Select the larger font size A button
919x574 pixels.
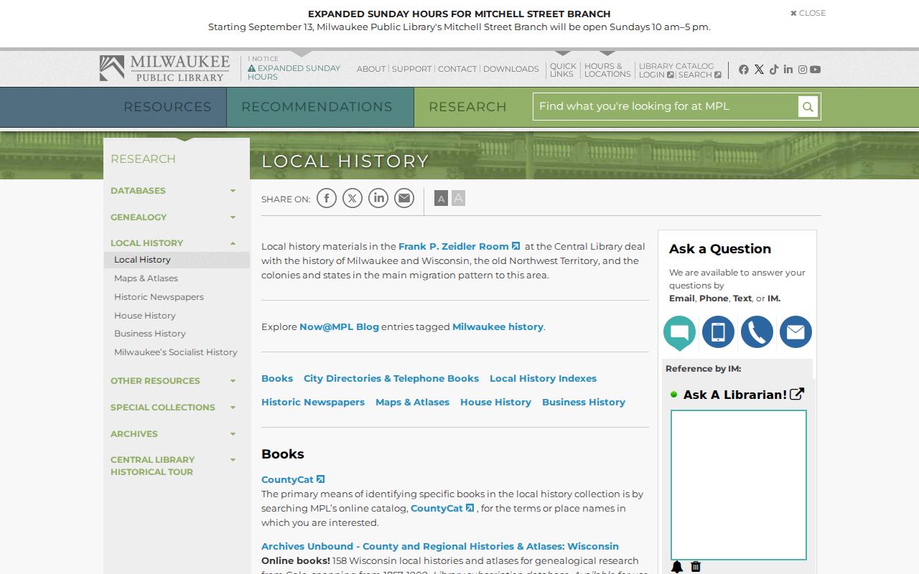tap(458, 198)
